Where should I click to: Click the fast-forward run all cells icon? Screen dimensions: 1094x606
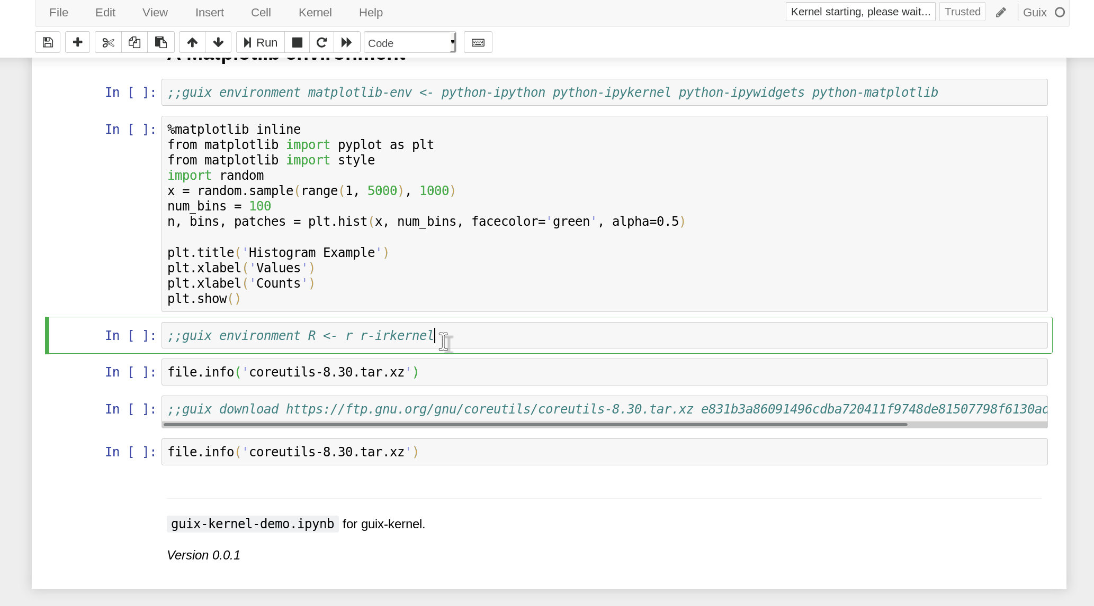point(347,42)
